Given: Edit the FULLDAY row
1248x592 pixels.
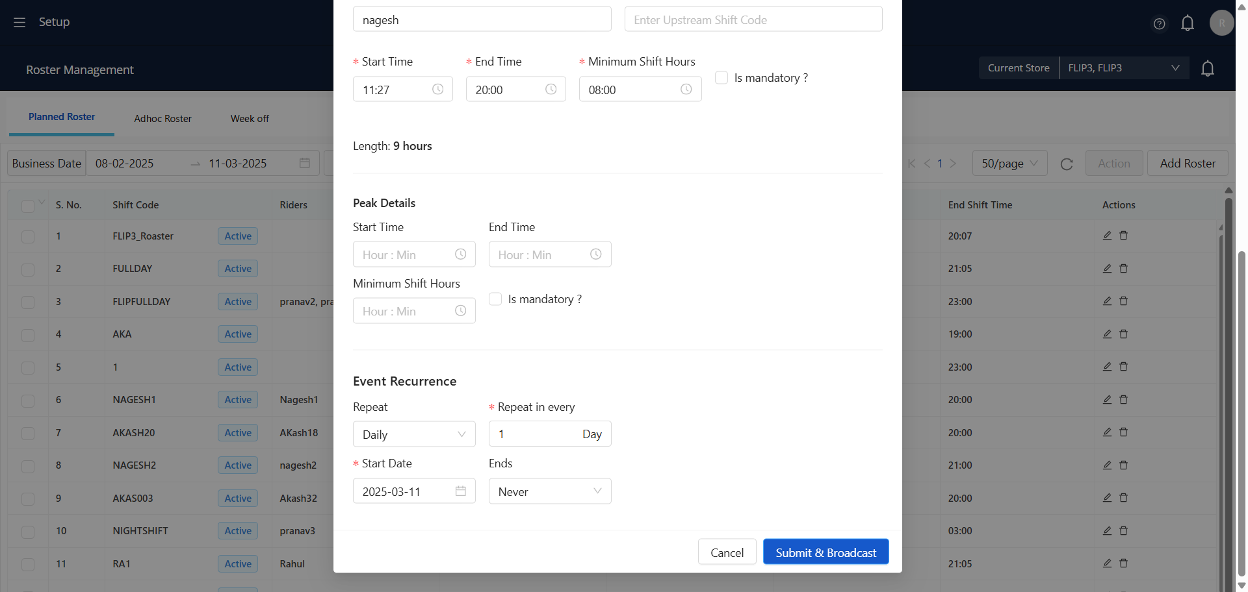Looking at the screenshot, I should click(1107, 268).
